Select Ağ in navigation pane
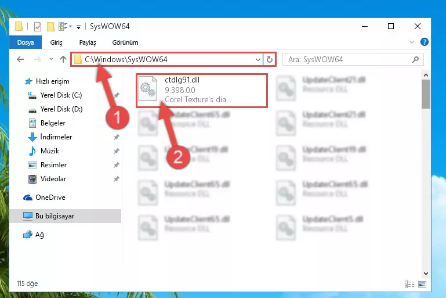Viewport: 446px width, 298px height. click(x=34, y=235)
